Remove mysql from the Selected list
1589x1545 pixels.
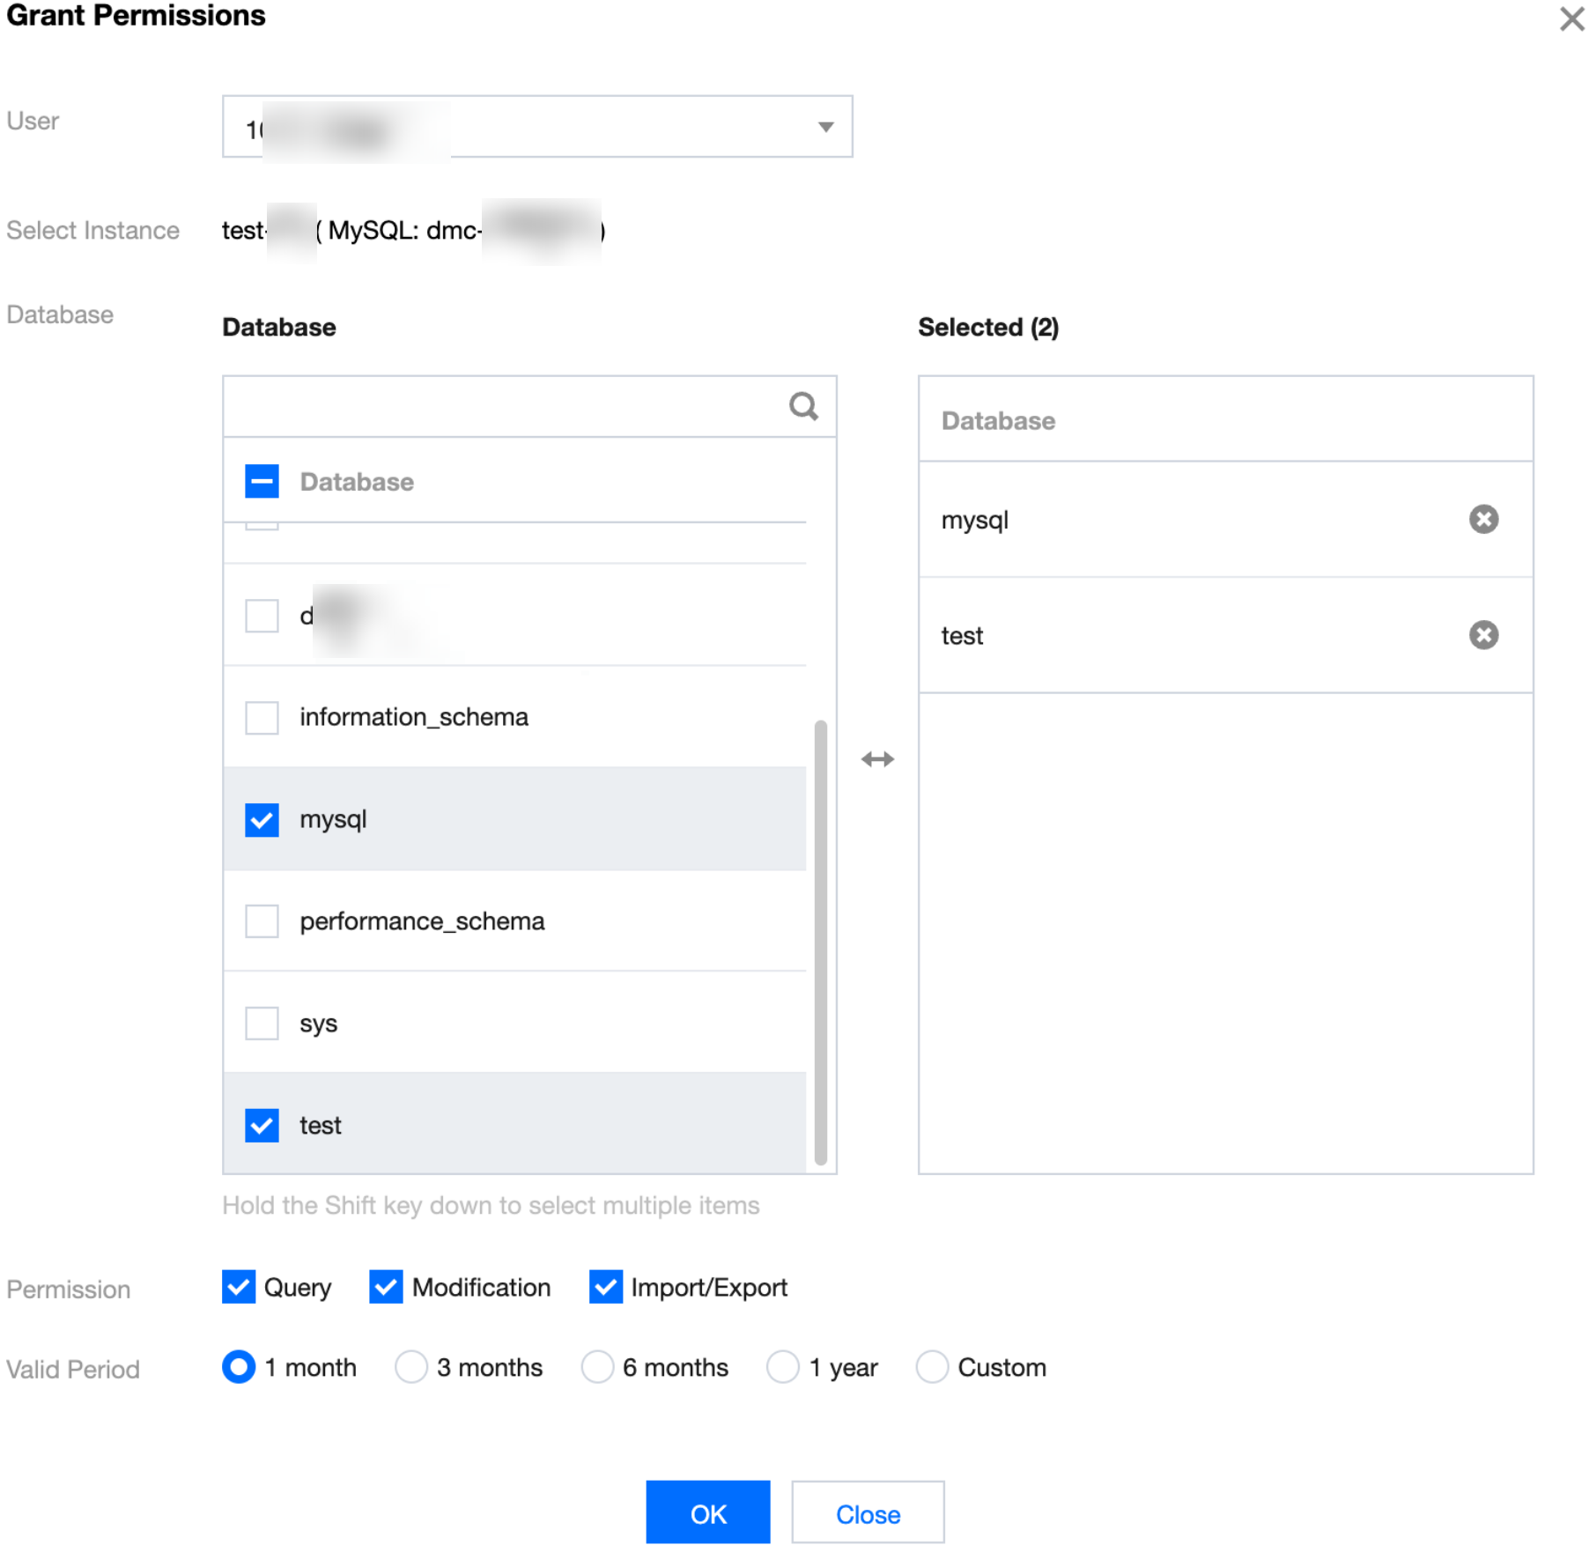[1482, 520]
